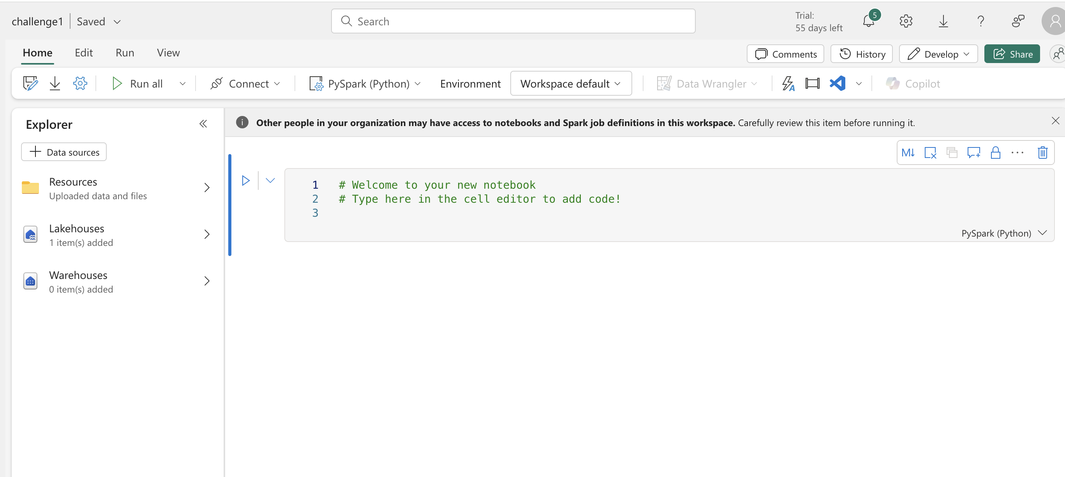Add Data sources

tap(63, 152)
